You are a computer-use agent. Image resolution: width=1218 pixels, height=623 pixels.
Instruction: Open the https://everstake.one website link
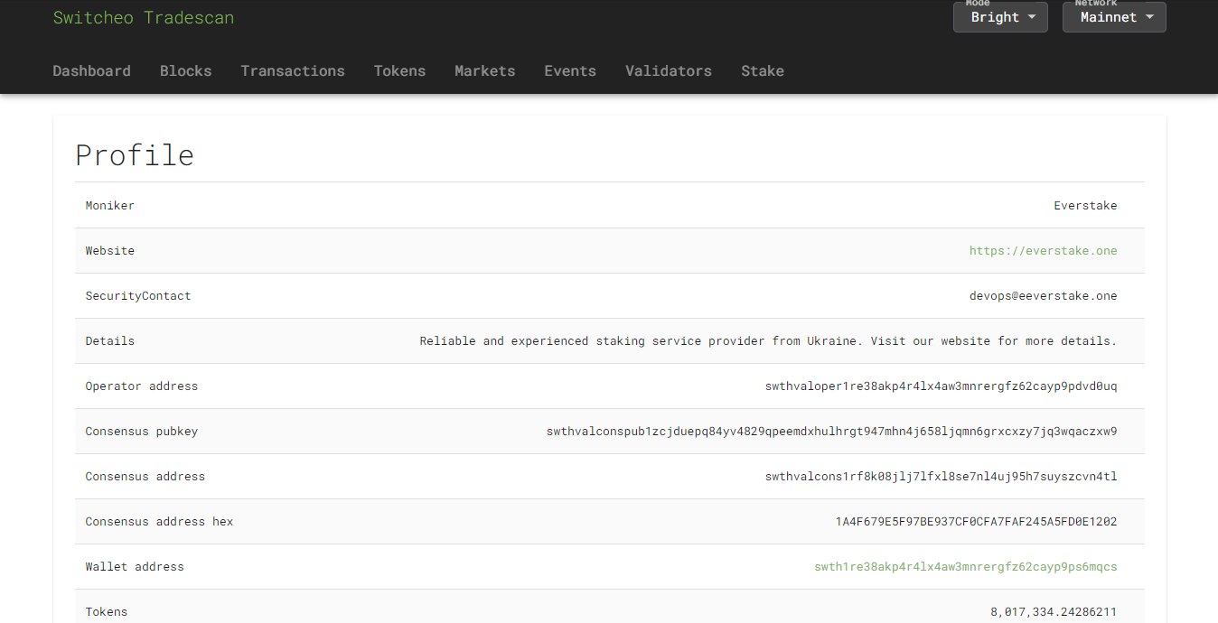[1043, 251]
